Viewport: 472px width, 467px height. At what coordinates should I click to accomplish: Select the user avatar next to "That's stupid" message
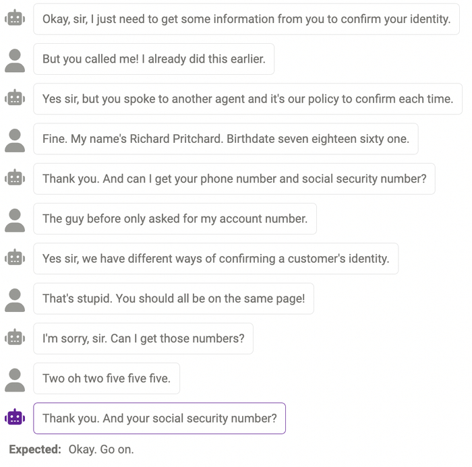(15, 299)
